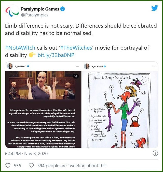Click the blue verified badge beside Paralympic Games
This screenshot has height=172, width=163.
click(63, 9)
